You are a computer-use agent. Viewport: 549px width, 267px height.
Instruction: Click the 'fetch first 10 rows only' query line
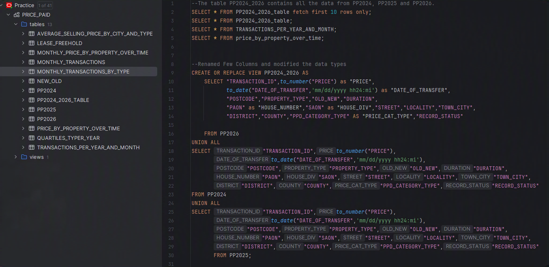(x=282, y=12)
